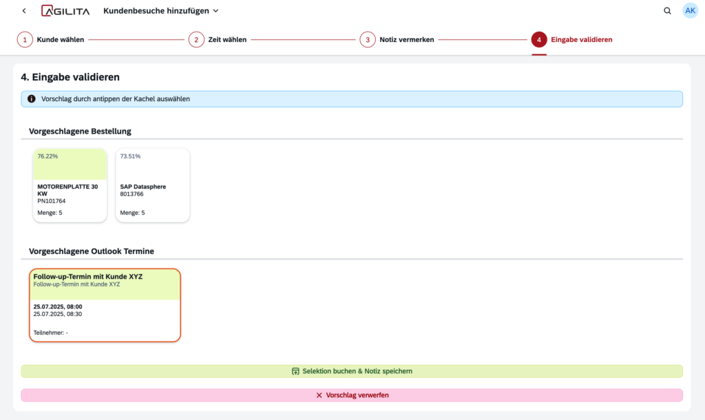Open the AK user avatar menu

(690, 11)
